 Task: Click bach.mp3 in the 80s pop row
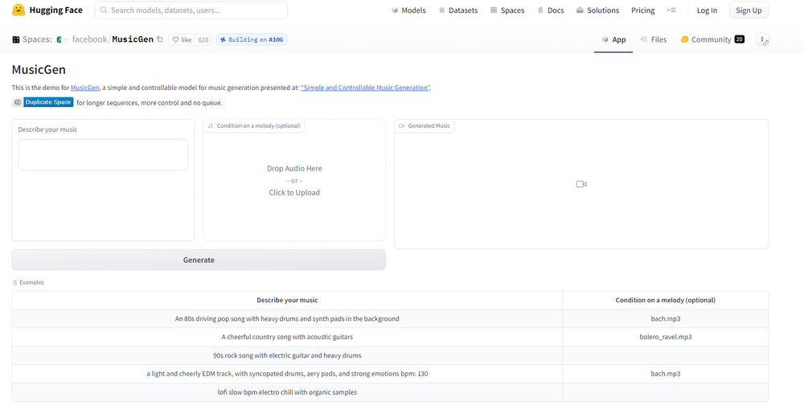(666, 319)
